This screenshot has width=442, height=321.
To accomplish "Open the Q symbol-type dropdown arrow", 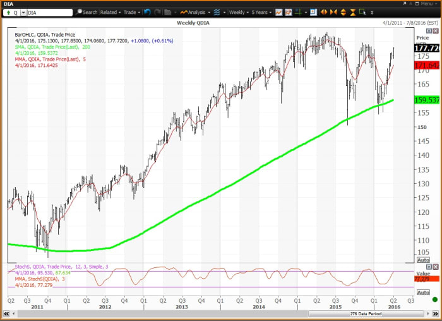I will click(x=23, y=13).
